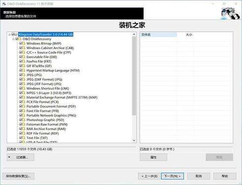Select Kingston DataTraveler 3.0 (14.44 GB) root
The image size is (242, 185).
(x=45, y=35)
